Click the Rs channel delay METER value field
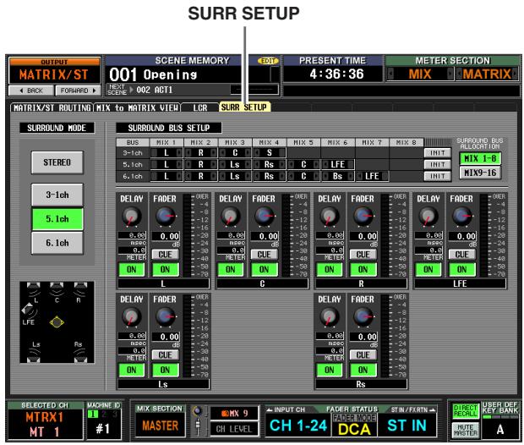Image resolution: width=524 pixels, height=445 pixels. (x=330, y=350)
